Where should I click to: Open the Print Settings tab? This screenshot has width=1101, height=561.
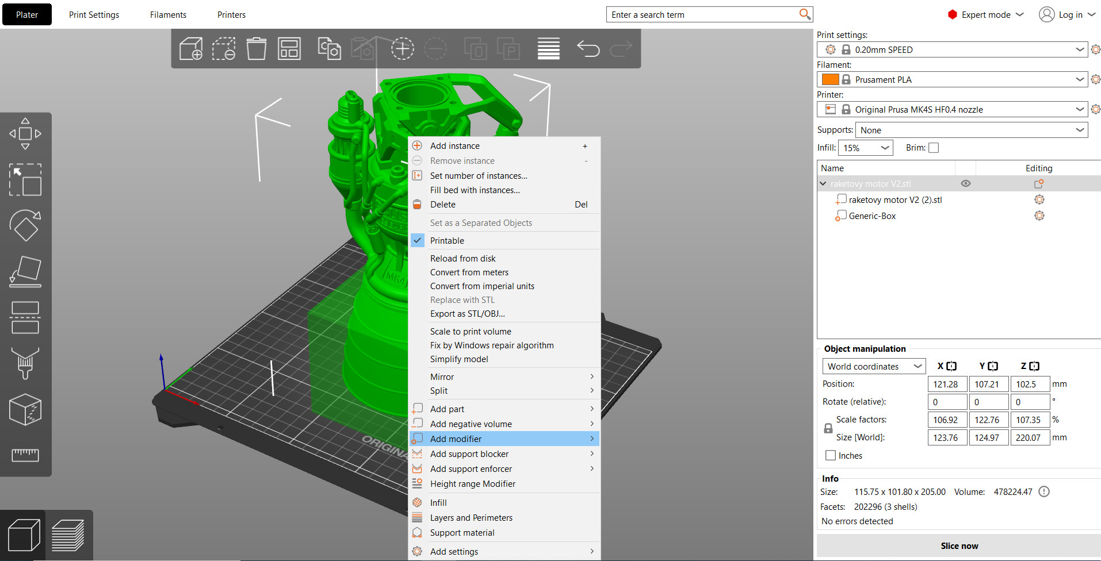[x=94, y=15]
